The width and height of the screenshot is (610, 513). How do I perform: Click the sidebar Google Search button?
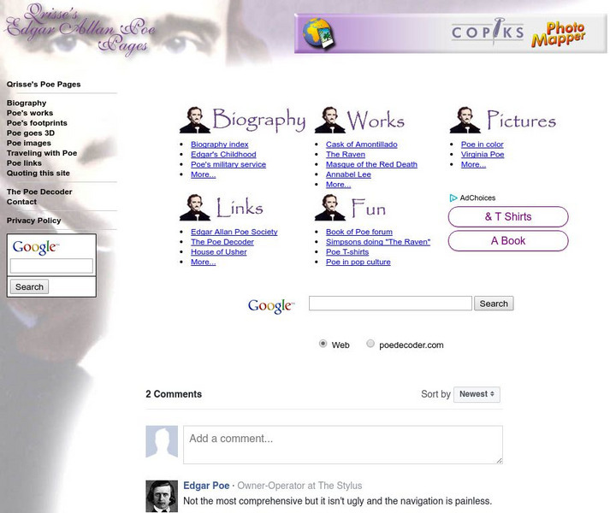click(29, 286)
